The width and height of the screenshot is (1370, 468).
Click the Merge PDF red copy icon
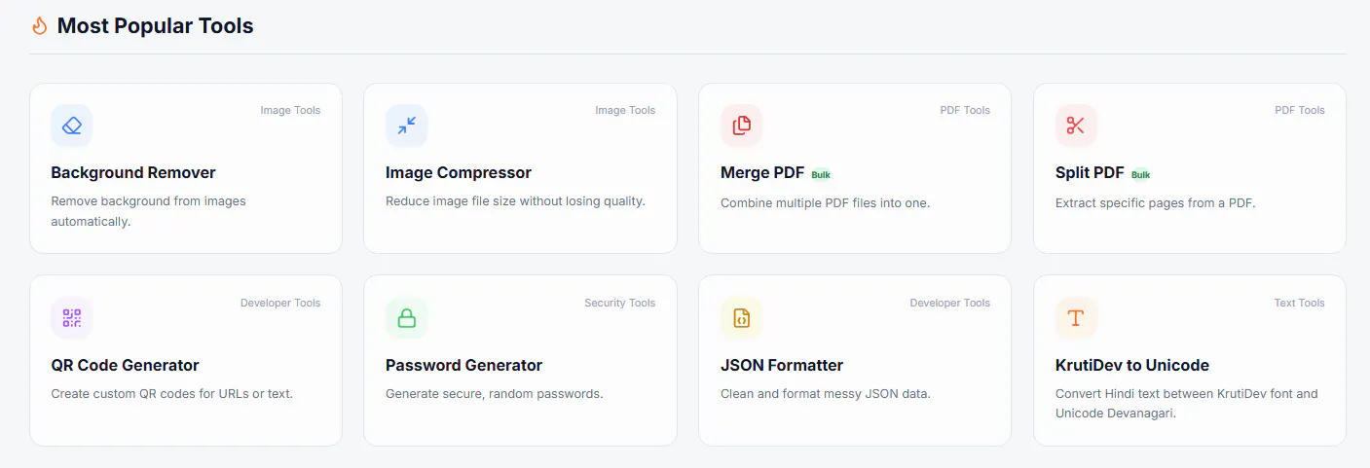pos(742,126)
